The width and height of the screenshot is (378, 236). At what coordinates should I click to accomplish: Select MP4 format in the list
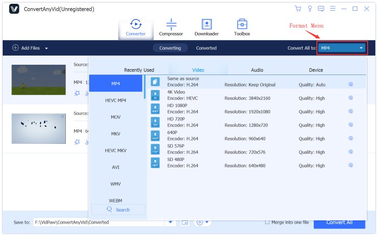coord(116,83)
